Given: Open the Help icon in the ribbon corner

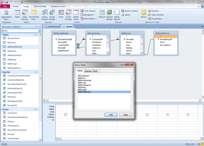Looking at the screenshot, I should point(202,6).
